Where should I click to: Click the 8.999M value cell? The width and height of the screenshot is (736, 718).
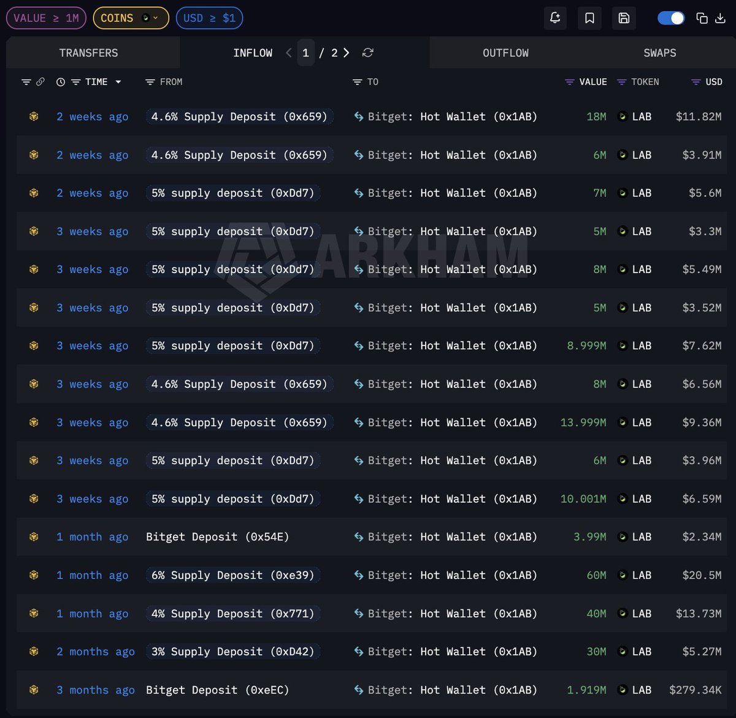[x=586, y=345]
